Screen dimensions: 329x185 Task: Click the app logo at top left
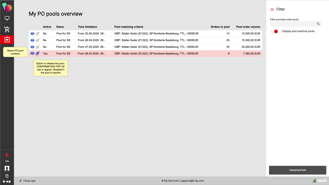(x=7, y=7)
